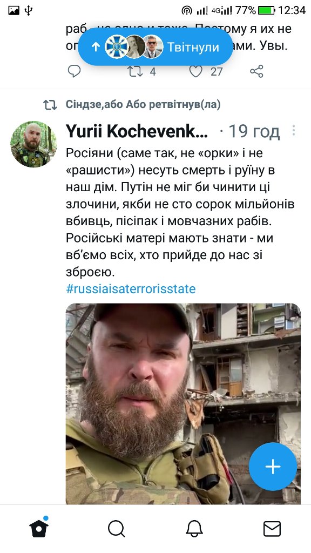Tap the reply speech bubble icon
The height and width of the screenshot is (553, 311).
(74, 71)
